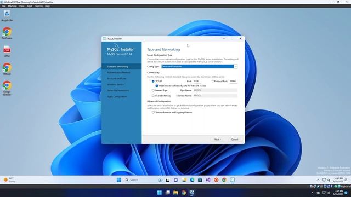Screen dimensions: 351x197
Task: Enable the Shared Memory checkbox
Action: tap(153, 96)
